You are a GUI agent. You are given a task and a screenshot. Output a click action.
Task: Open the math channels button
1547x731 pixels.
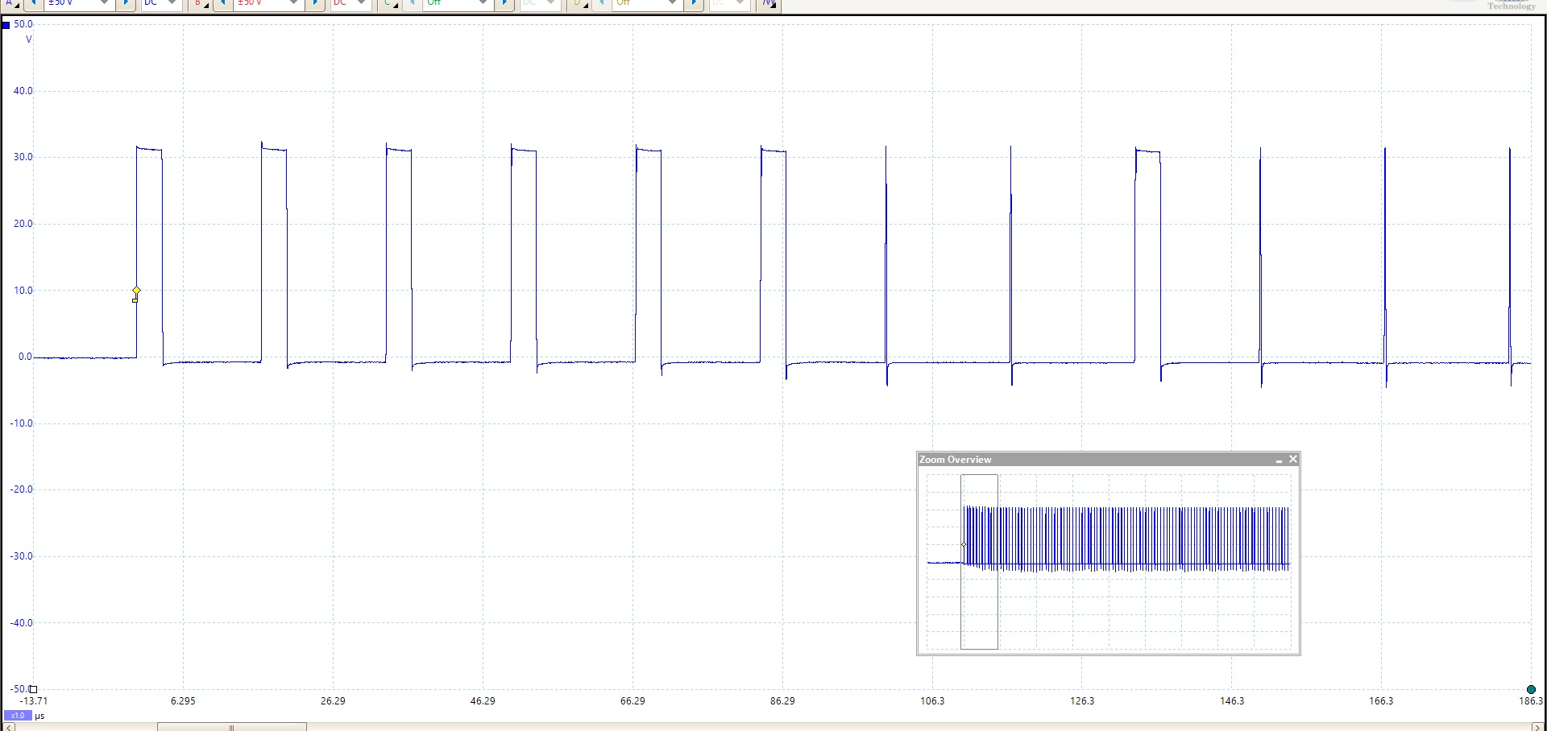pyautogui.click(x=768, y=4)
